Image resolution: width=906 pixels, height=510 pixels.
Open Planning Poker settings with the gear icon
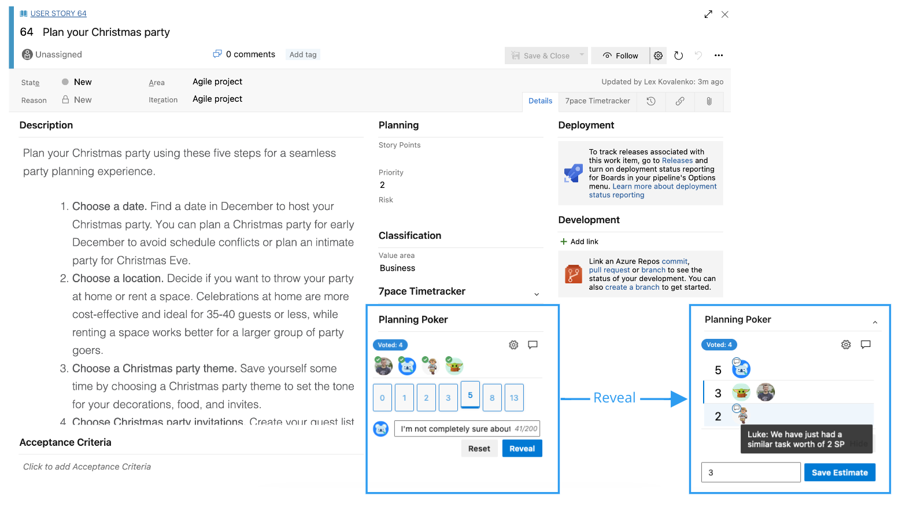tap(513, 345)
